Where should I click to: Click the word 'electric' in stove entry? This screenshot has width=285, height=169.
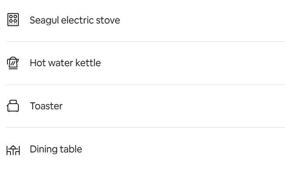tap(78, 20)
